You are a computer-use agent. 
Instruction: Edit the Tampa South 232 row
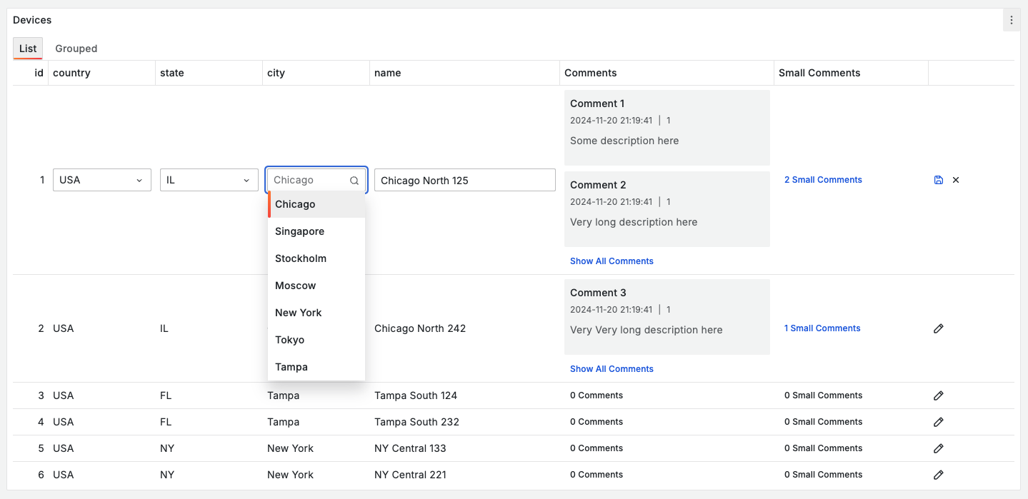[x=939, y=422]
